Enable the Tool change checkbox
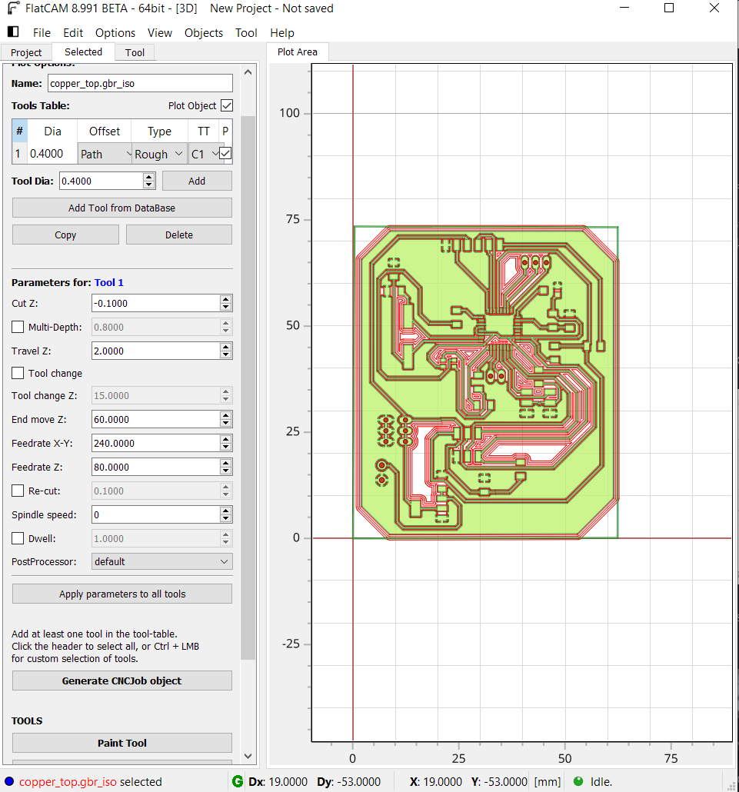The image size is (739, 792). pyautogui.click(x=18, y=373)
